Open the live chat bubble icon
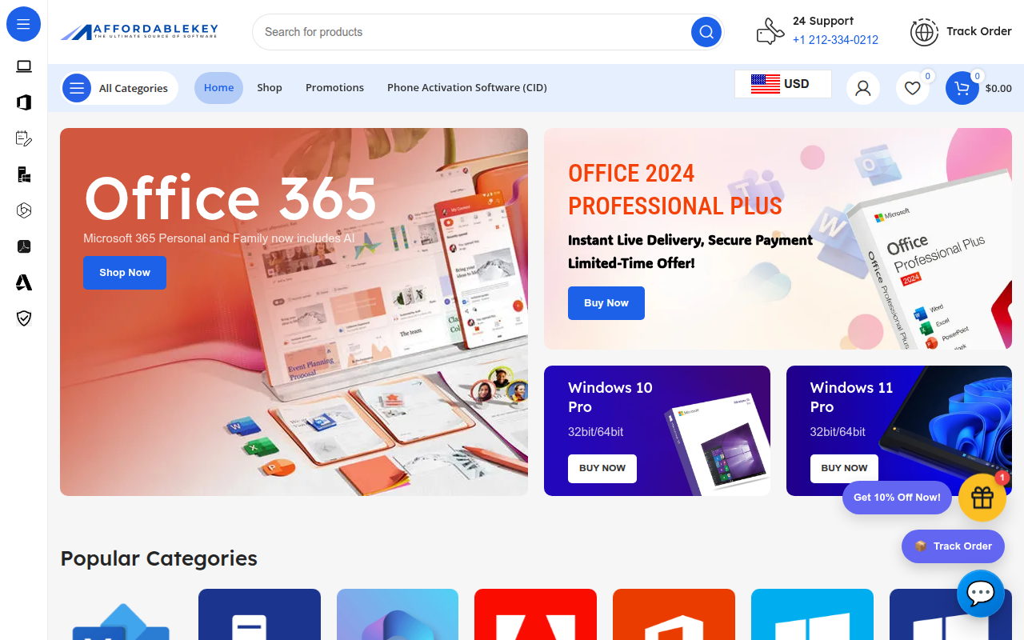This screenshot has height=640, width=1024. click(x=981, y=594)
